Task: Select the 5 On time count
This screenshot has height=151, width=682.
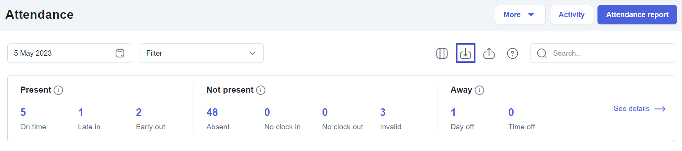Action: click(23, 112)
